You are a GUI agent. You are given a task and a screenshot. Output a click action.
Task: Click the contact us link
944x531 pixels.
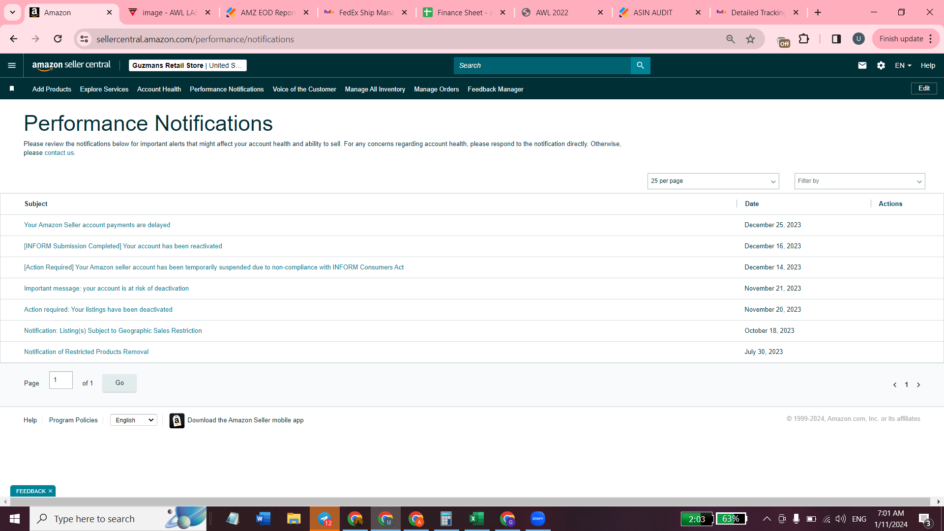(59, 153)
